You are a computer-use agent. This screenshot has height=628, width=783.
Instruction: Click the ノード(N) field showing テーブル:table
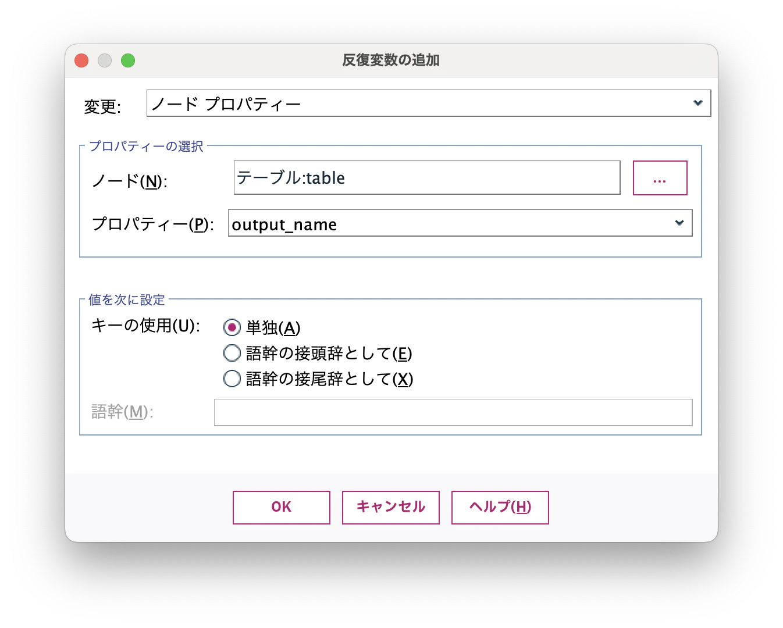click(428, 178)
